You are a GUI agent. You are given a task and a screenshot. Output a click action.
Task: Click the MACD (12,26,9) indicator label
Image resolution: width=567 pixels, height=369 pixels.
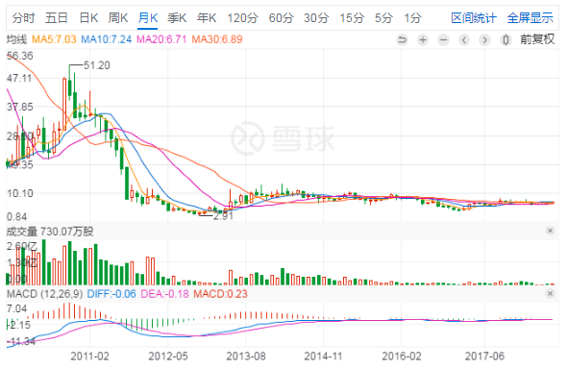pos(45,293)
